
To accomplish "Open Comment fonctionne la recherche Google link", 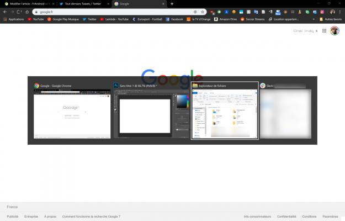I will point(91,217).
